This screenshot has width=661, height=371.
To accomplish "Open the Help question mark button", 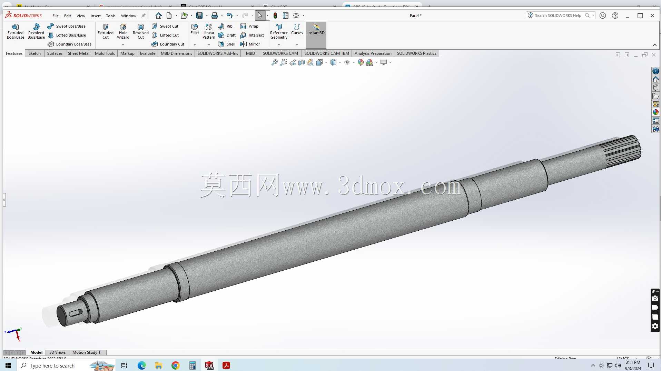I will [615, 16].
